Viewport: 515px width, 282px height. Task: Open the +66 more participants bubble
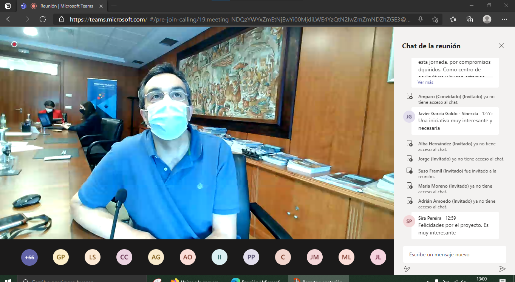(x=29, y=257)
